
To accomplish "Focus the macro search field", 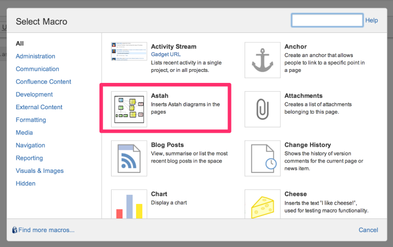I will tap(327, 20).
